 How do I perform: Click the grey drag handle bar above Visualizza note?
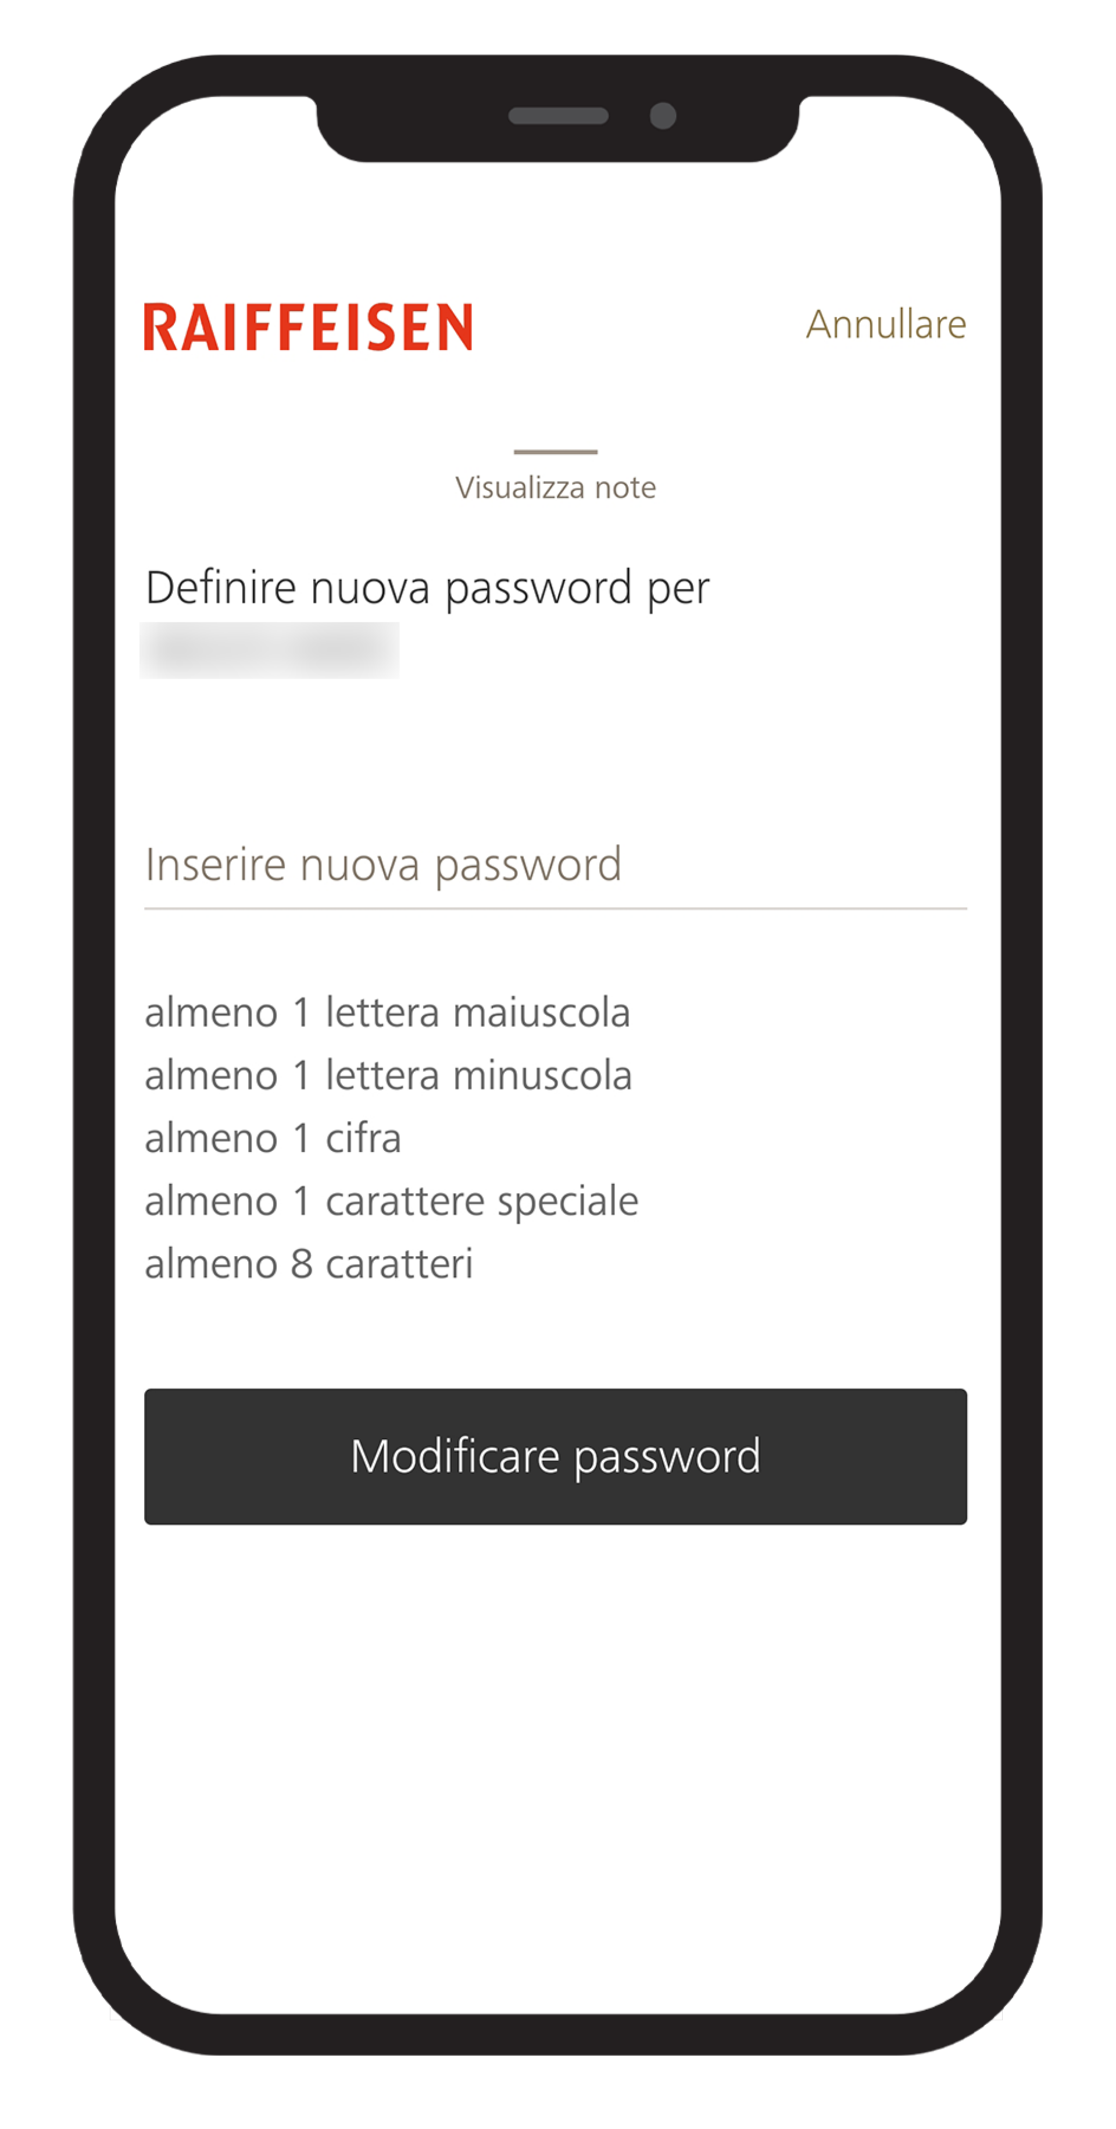555,451
